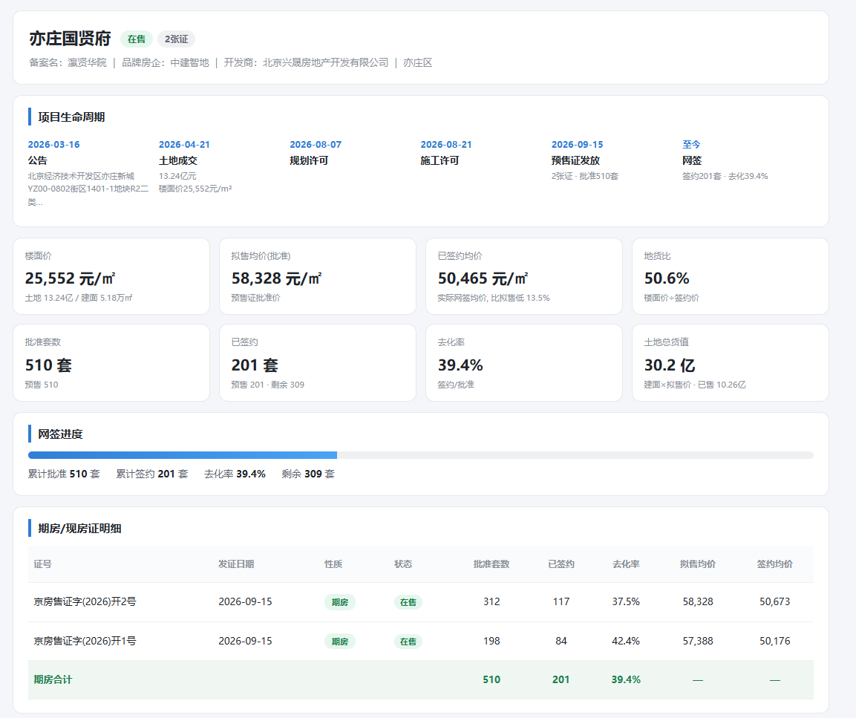Click the 批准套数 column header
This screenshot has width=856, height=718.
[491, 564]
